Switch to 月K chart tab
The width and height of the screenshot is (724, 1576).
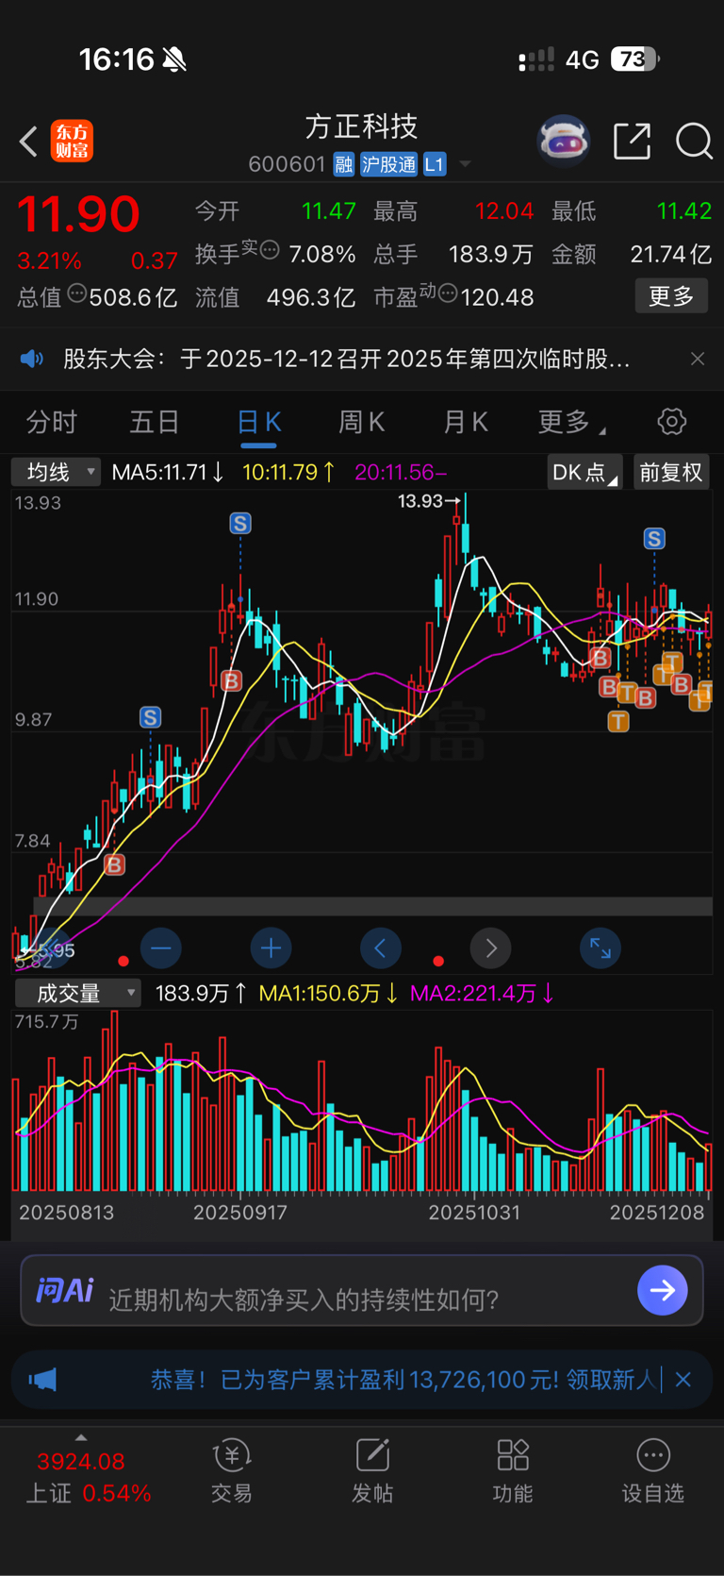click(x=466, y=422)
